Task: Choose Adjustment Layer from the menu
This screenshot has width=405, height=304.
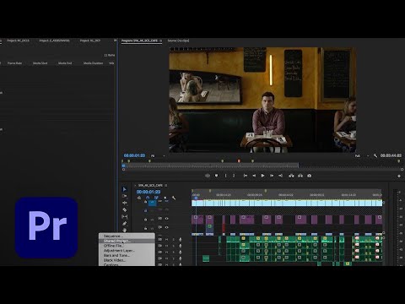Action: click(x=127, y=251)
